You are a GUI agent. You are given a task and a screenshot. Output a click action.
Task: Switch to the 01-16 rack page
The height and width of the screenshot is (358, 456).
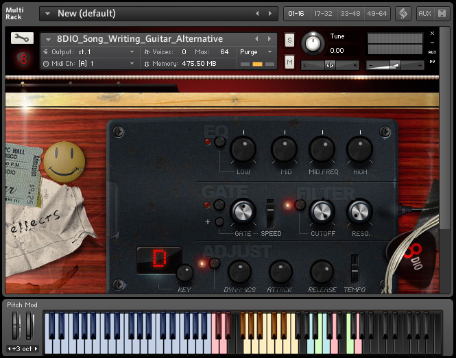pyautogui.click(x=296, y=14)
